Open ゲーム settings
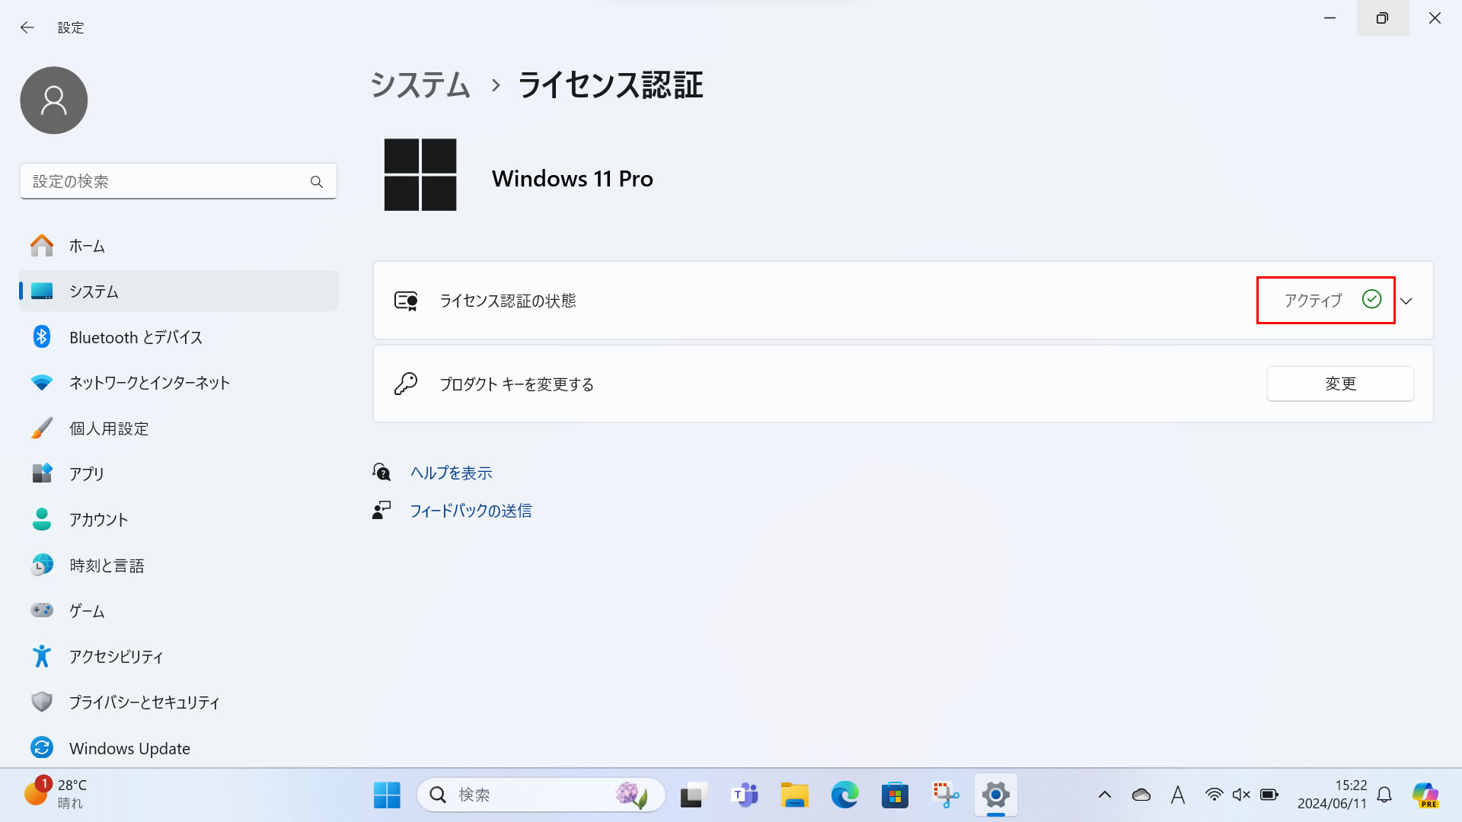 pos(178,610)
